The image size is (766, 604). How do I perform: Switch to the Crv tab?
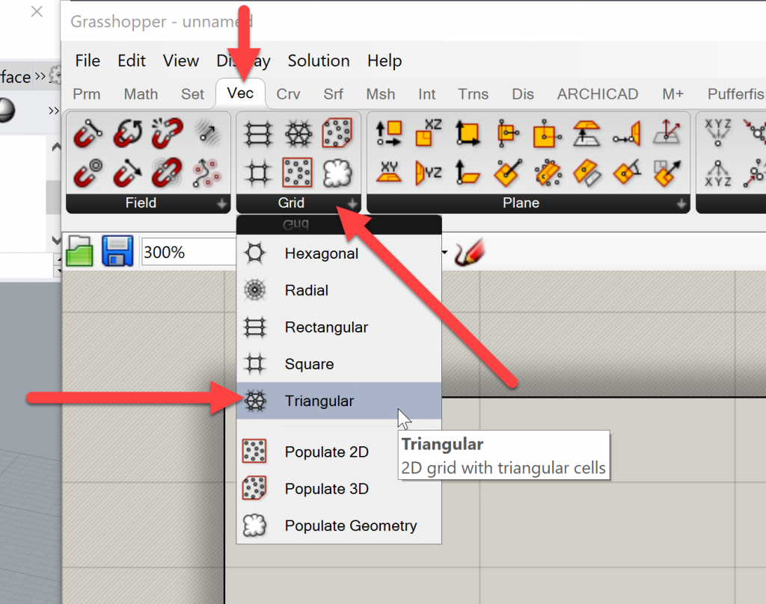(x=288, y=94)
